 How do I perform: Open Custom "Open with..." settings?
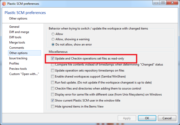pos(24,74)
